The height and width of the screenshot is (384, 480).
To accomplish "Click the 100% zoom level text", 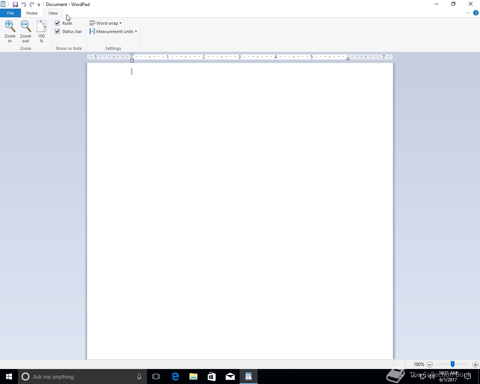I will click(419, 364).
